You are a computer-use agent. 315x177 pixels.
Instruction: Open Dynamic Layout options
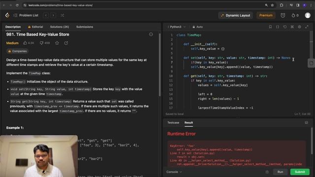point(235,15)
